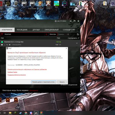Screen dimensions: 115x115
Task: Open WinRAR from taskbar
Action: tap(41, 113)
